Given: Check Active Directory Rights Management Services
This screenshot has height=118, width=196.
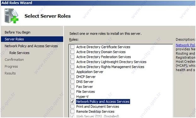Looking at the screenshot, I should point(72,67).
